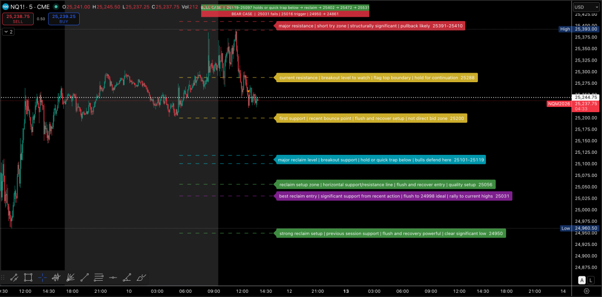Select the brush highlighter tool

141,277
